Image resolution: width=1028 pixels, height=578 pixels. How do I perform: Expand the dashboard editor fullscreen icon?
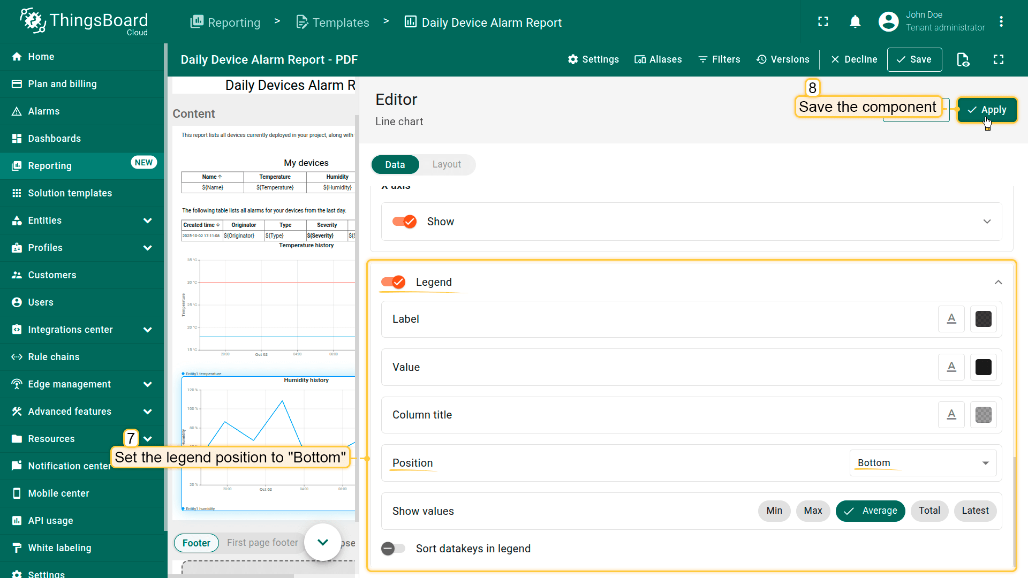tap(999, 59)
